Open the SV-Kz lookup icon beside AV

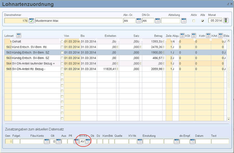click(x=88, y=141)
